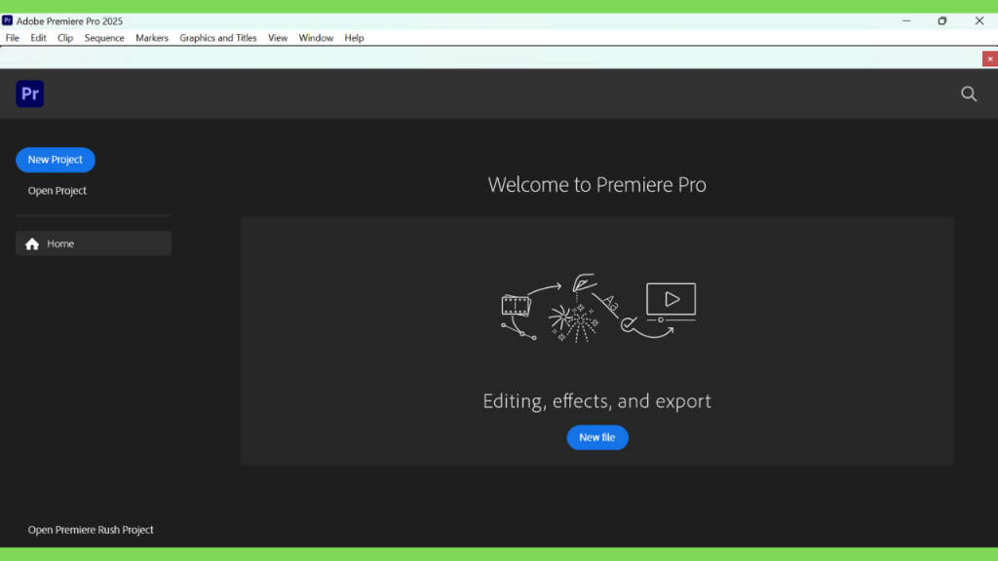Restore down the Premiere Pro window
This screenshot has height=561, width=998.
(942, 21)
